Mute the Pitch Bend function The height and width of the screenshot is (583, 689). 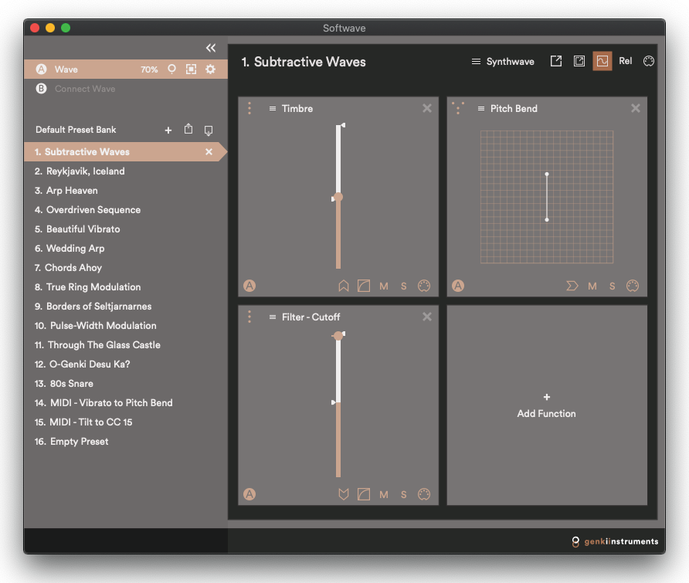click(592, 286)
